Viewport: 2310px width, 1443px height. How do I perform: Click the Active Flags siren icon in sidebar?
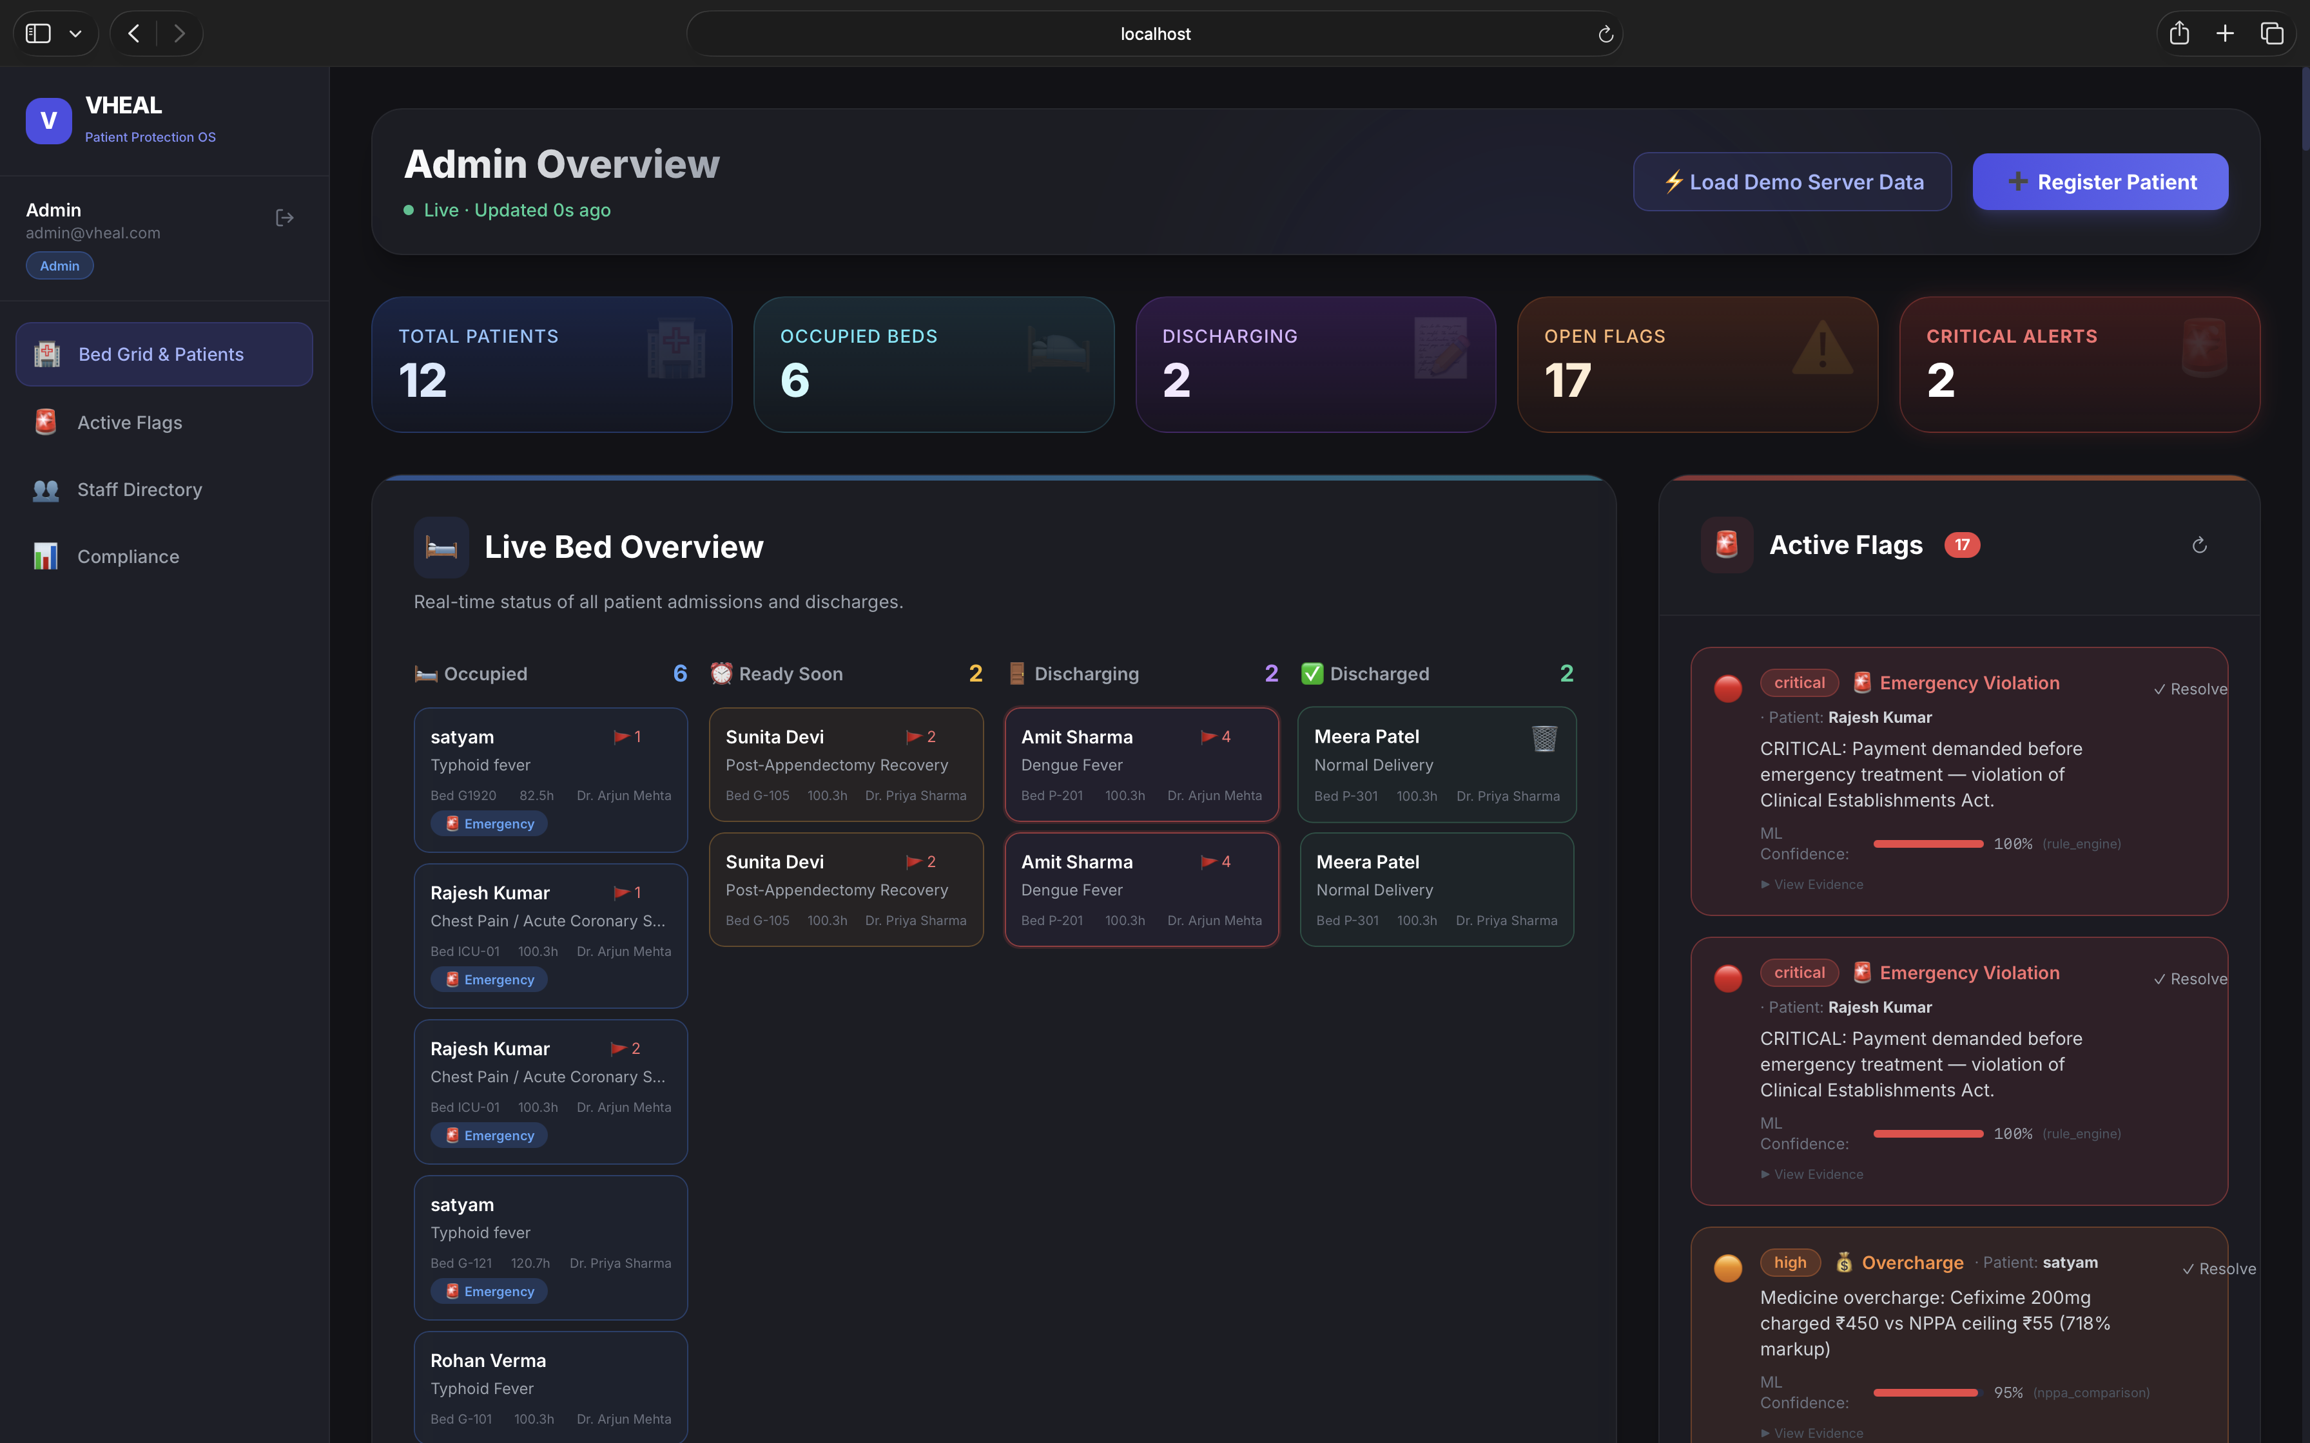[x=46, y=421]
